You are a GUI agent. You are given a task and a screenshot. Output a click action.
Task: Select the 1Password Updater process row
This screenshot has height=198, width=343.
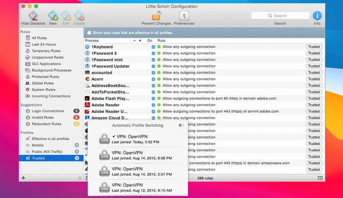pyautogui.click(x=204, y=66)
